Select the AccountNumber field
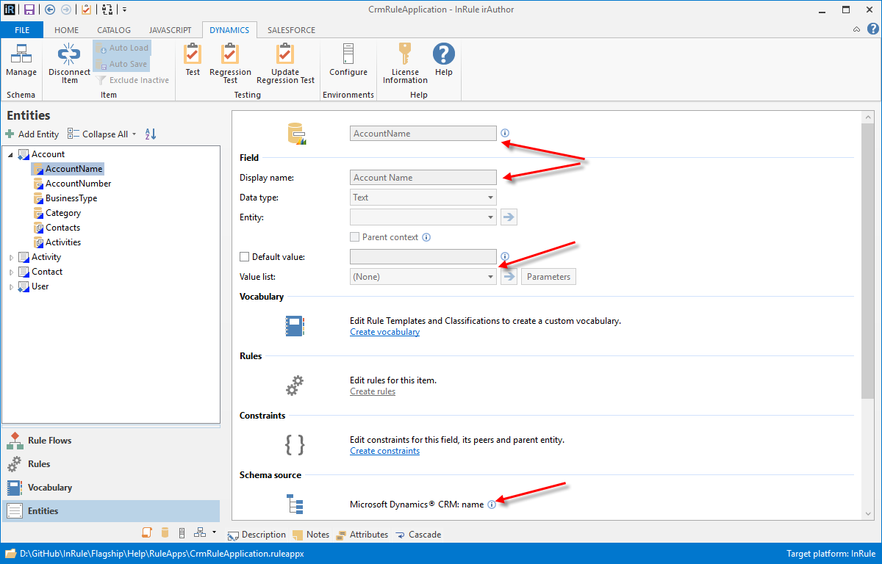 [x=73, y=184]
